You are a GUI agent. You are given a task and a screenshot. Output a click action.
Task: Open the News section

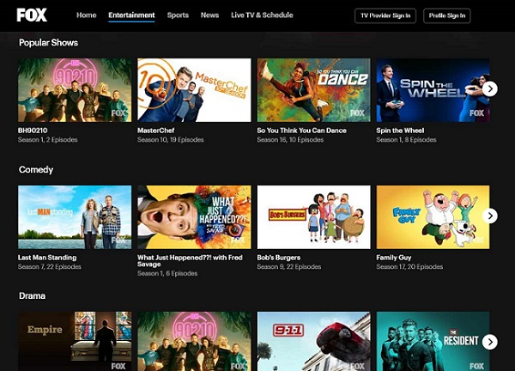[x=209, y=15]
